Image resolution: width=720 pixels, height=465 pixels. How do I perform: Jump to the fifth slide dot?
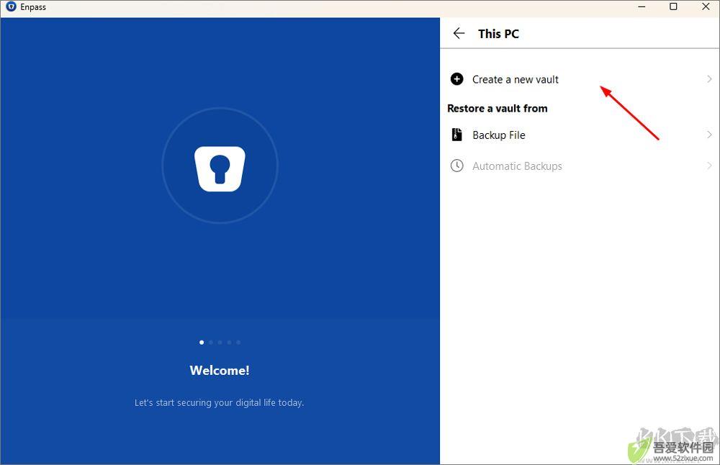point(238,343)
